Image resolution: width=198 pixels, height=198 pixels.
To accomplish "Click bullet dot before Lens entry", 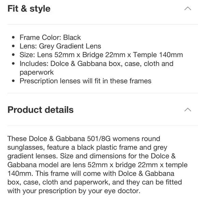I will click(13, 46).
